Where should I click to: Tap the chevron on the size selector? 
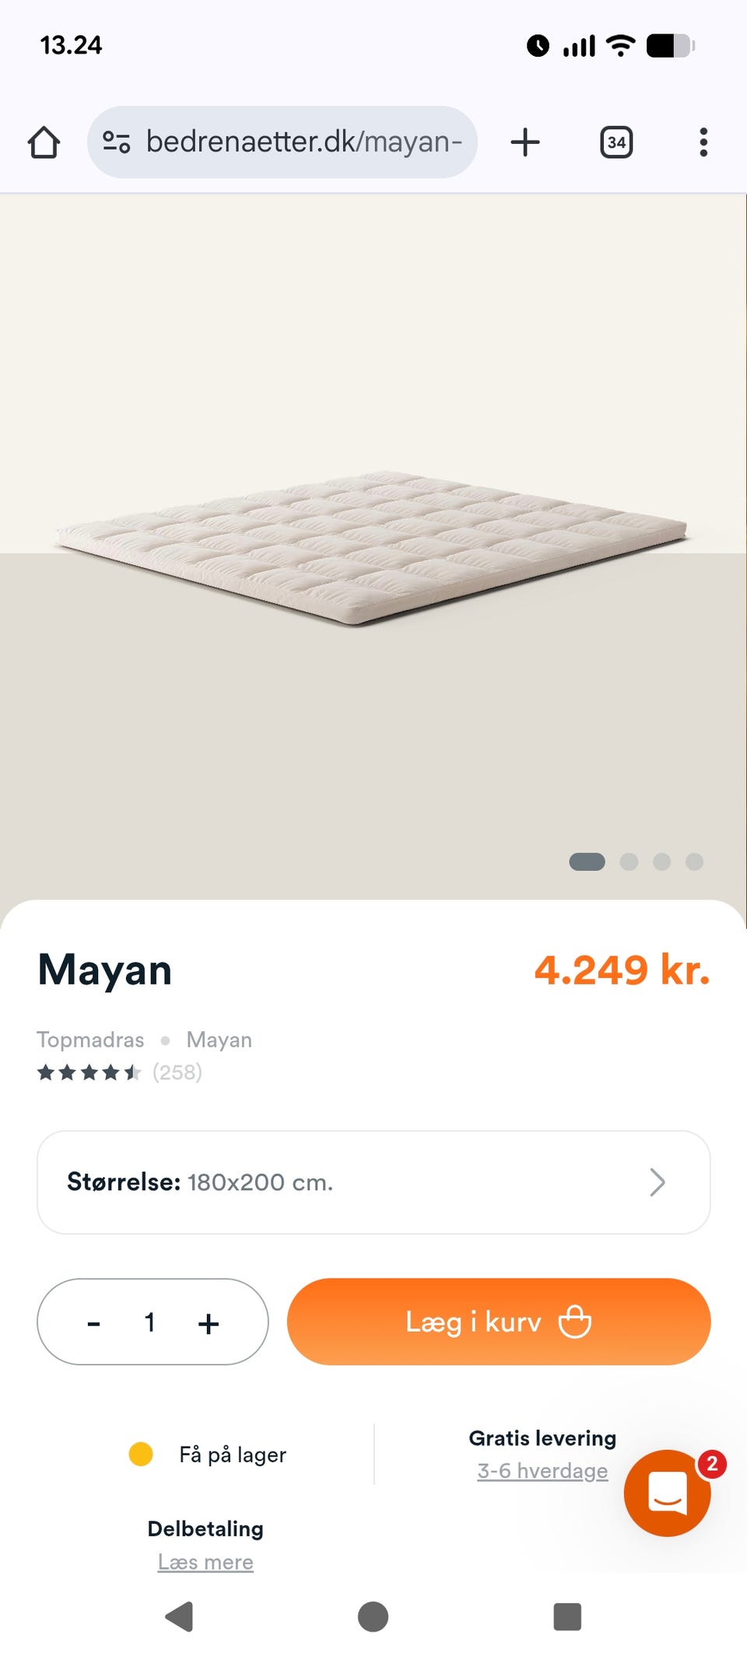[x=658, y=1182]
